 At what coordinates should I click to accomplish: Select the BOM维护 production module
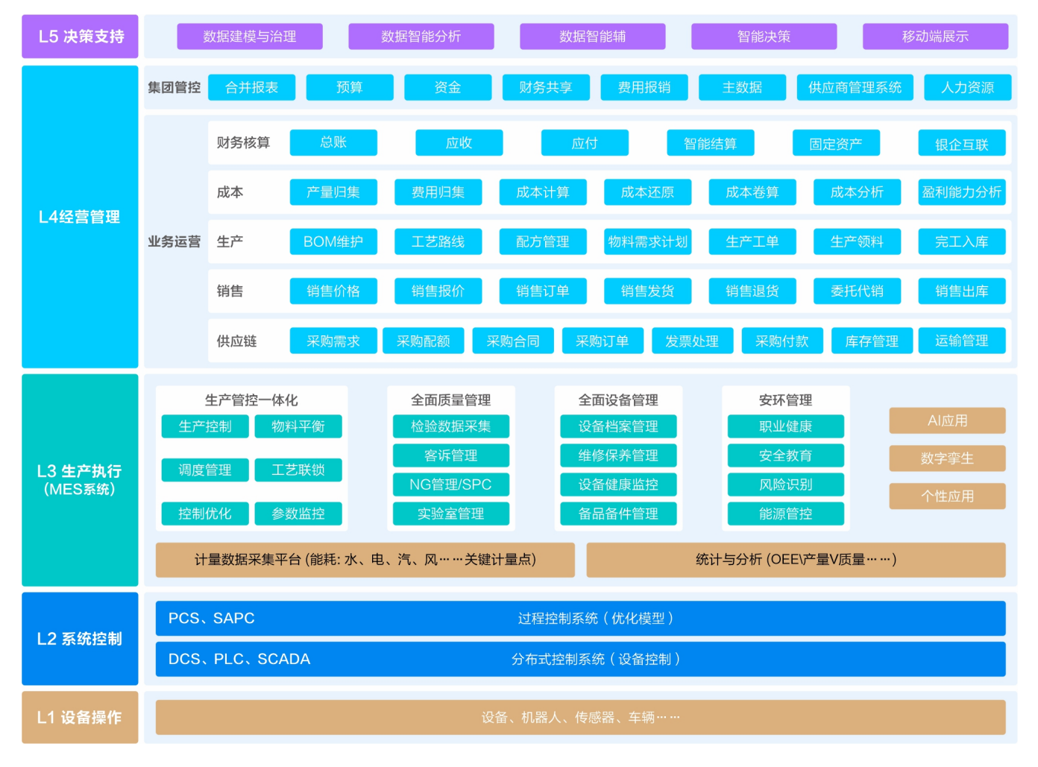click(x=333, y=242)
